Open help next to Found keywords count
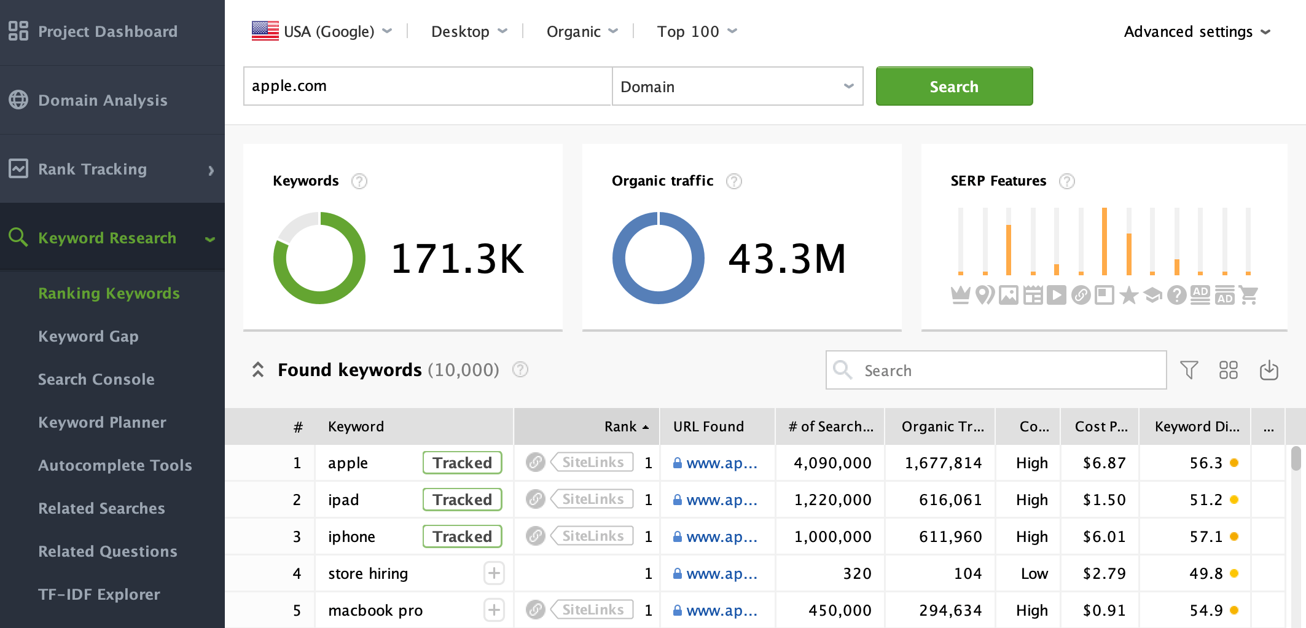 pyautogui.click(x=520, y=369)
